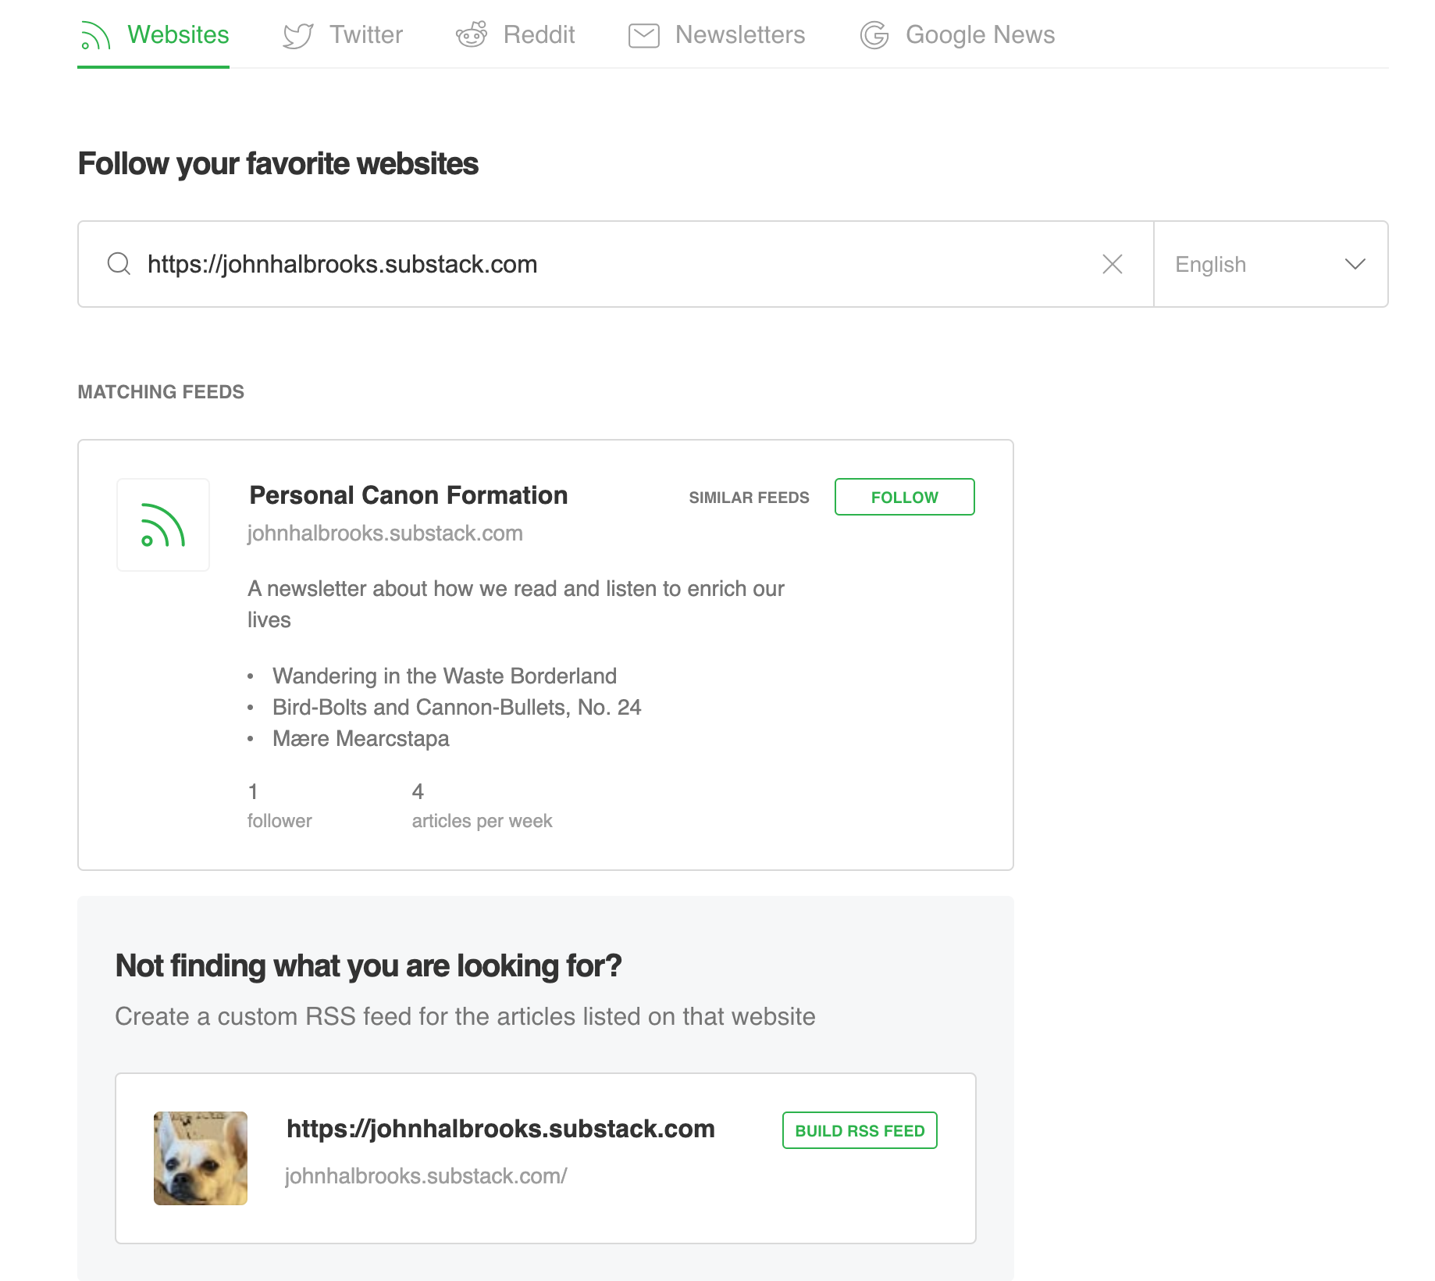Click 'Not finding what you are looking for?' heading

369,966
